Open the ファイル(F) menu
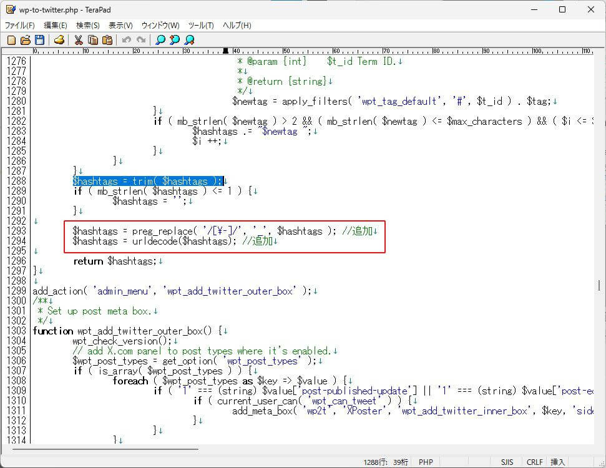 [x=20, y=26]
